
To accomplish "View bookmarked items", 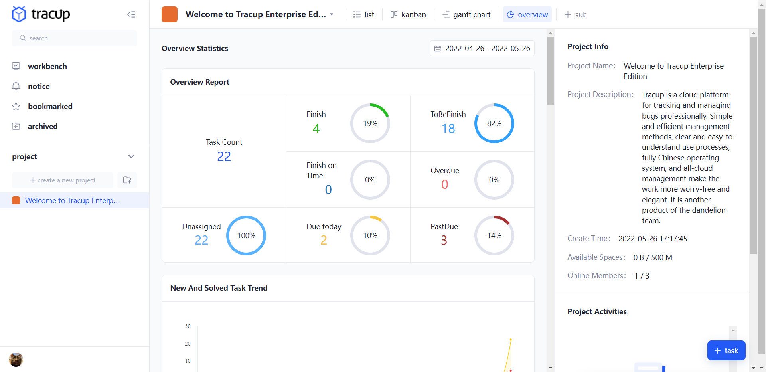I will tap(50, 106).
